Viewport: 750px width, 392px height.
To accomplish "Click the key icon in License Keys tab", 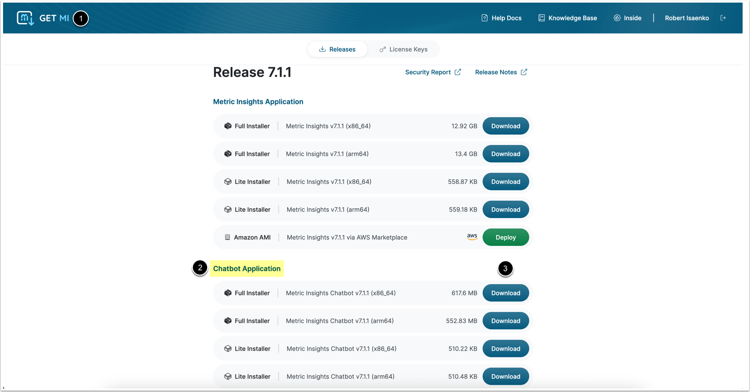I will point(383,50).
